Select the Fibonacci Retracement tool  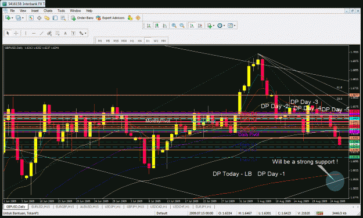[57, 33]
